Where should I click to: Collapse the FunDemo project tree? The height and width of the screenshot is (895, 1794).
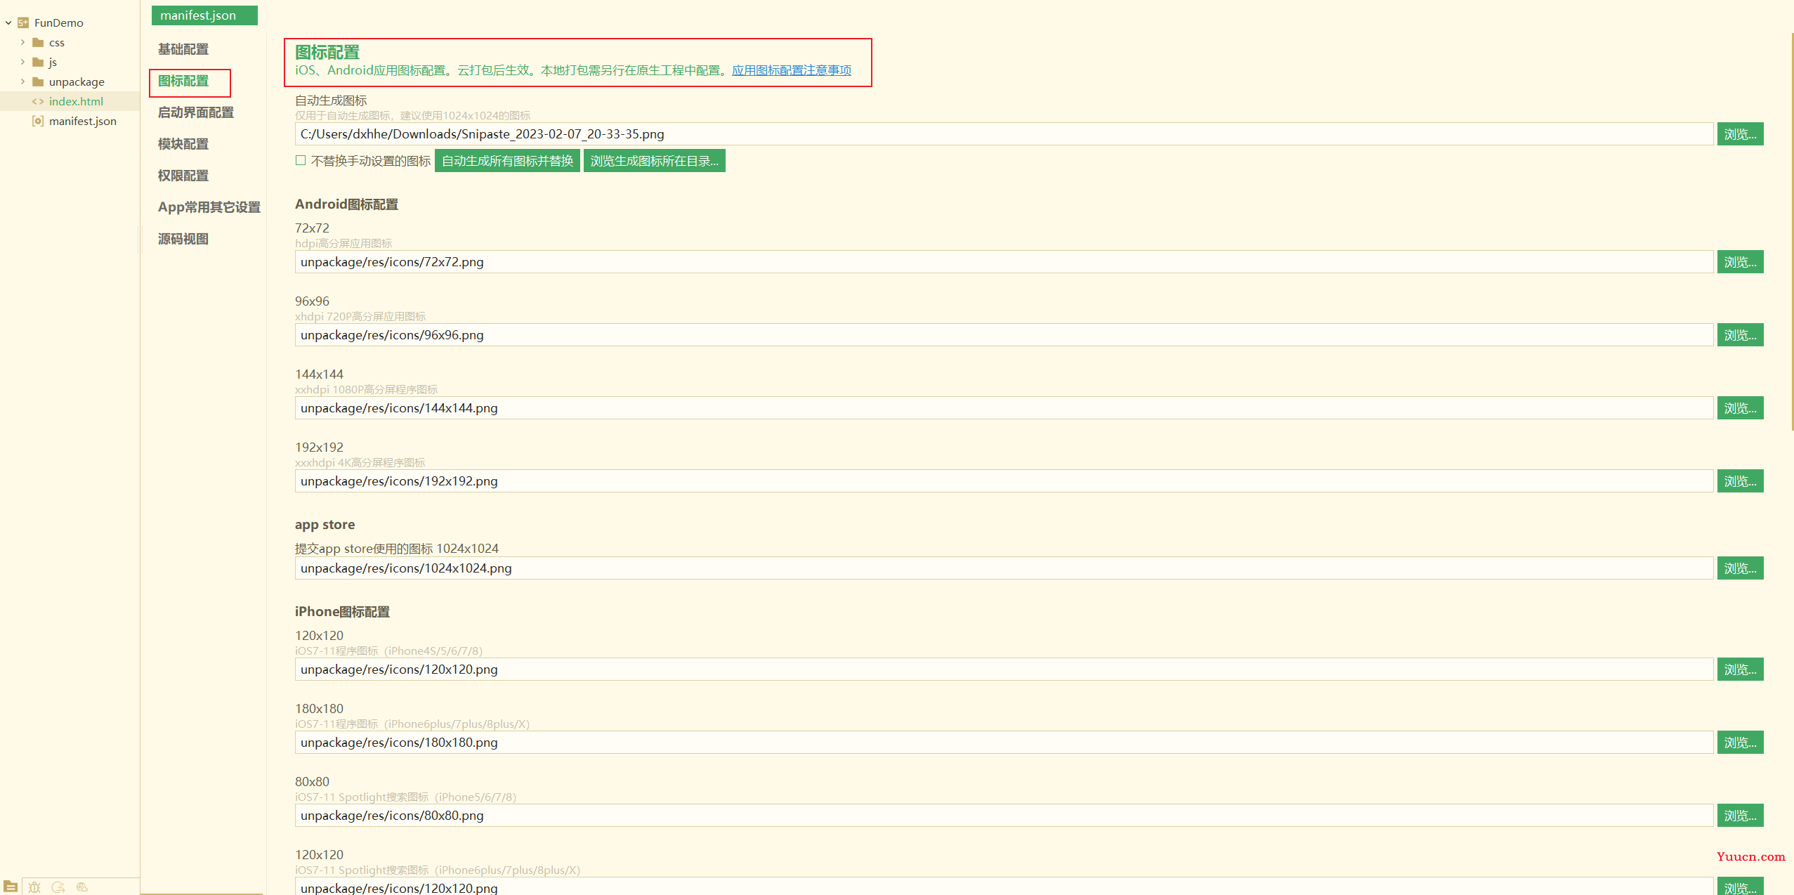[8, 22]
